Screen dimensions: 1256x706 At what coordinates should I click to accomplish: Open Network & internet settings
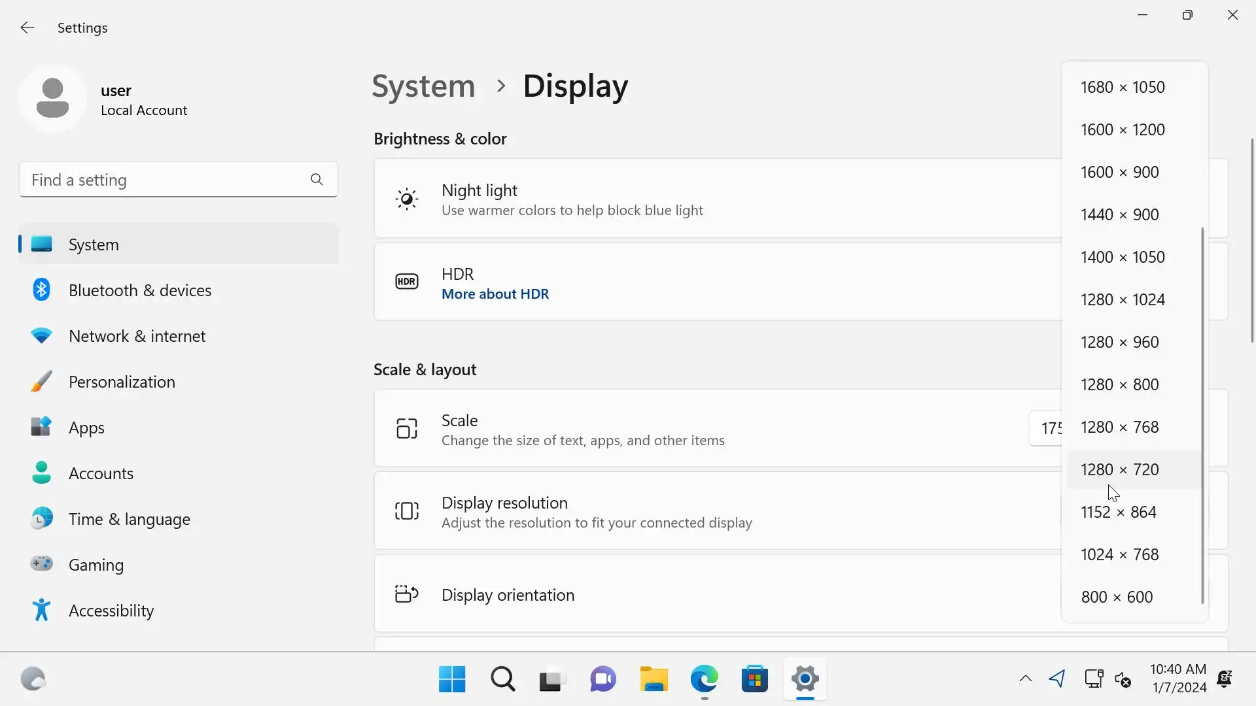tap(137, 336)
